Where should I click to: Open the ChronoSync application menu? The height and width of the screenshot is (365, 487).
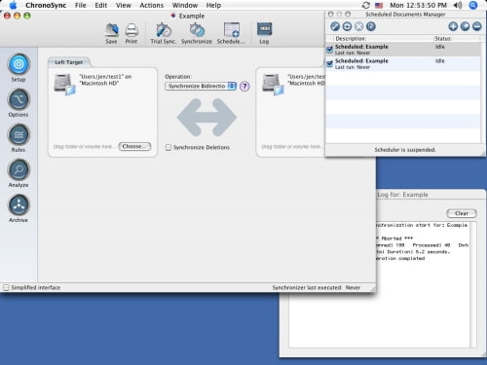point(46,5)
